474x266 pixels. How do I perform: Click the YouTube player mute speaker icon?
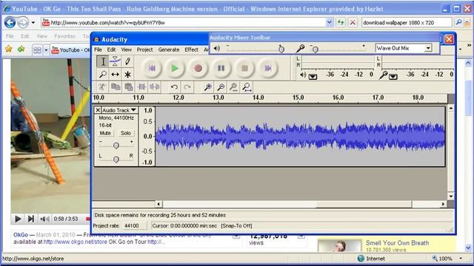[44, 219]
